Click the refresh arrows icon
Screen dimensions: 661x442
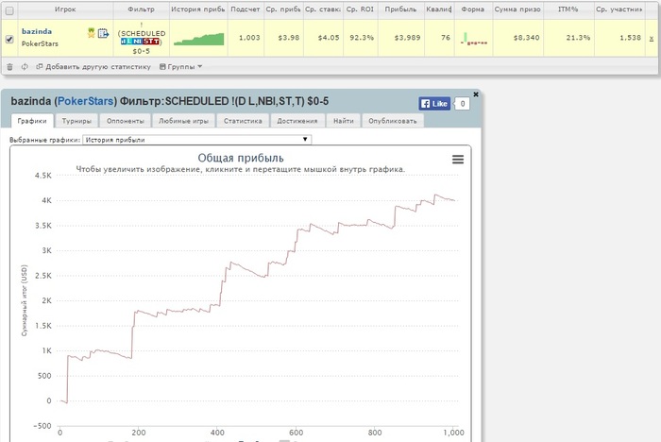(25, 67)
